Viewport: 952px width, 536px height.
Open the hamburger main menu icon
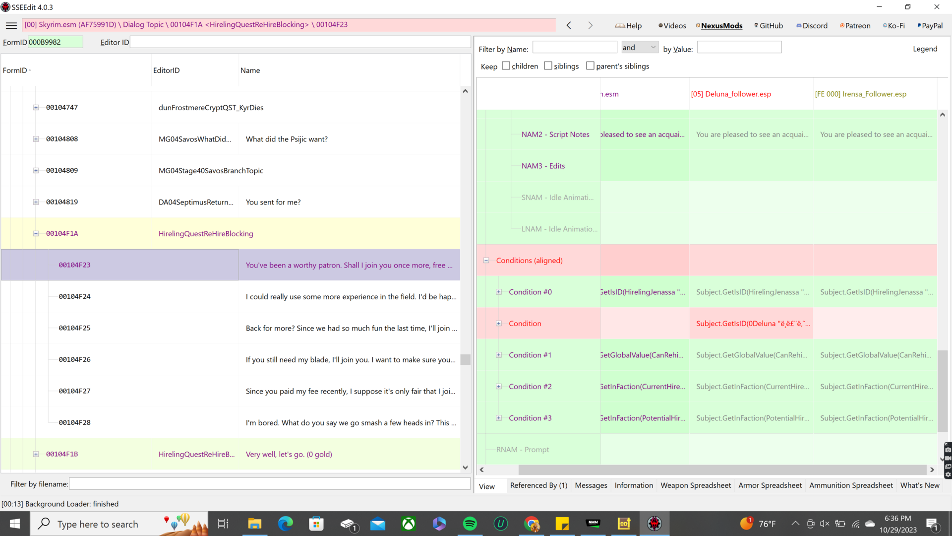pos(11,25)
